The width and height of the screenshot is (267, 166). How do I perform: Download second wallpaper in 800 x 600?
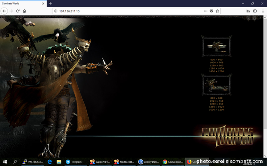[216, 98]
